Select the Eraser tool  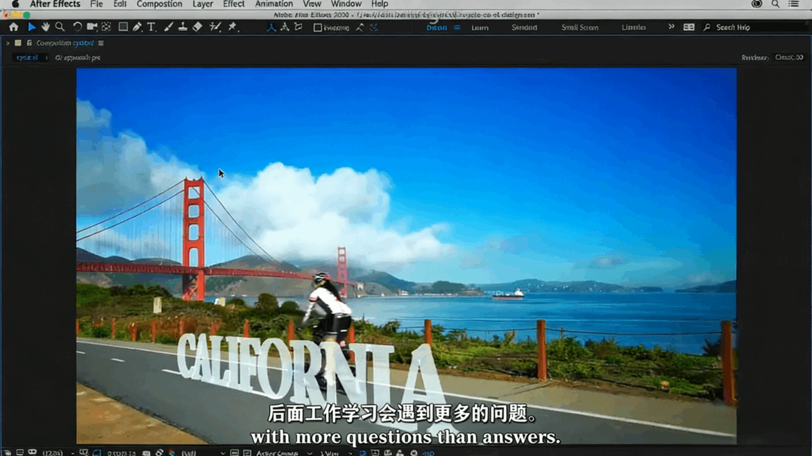click(198, 26)
